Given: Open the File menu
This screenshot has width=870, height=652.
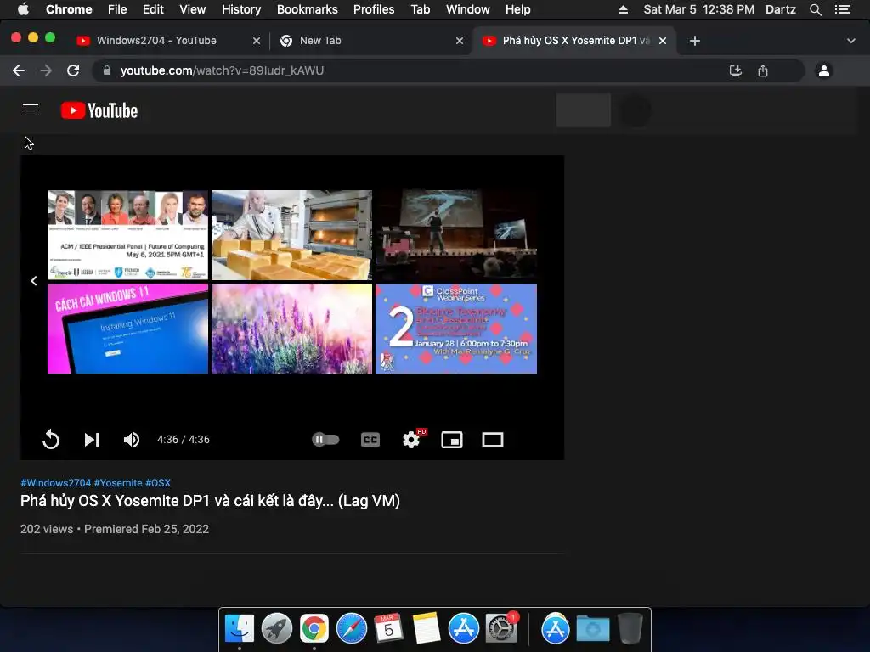Looking at the screenshot, I should 117,9.
